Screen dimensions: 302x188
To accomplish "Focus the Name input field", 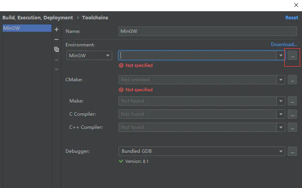I will pyautogui.click(x=208, y=31).
